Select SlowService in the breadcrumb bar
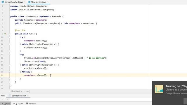 coord(16,91)
